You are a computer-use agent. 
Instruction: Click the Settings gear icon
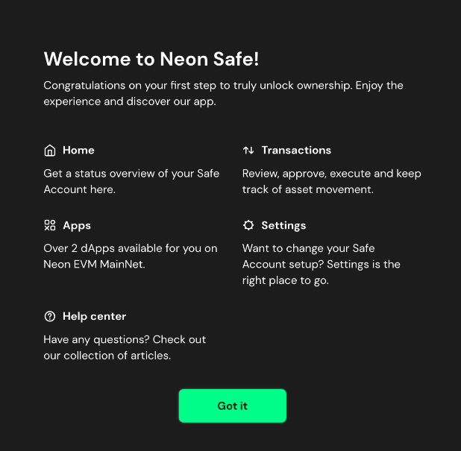[x=248, y=225]
